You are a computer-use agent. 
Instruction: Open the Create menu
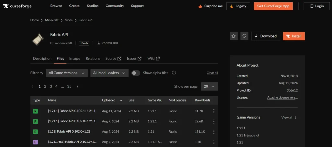pyautogui.click(x=74, y=6)
